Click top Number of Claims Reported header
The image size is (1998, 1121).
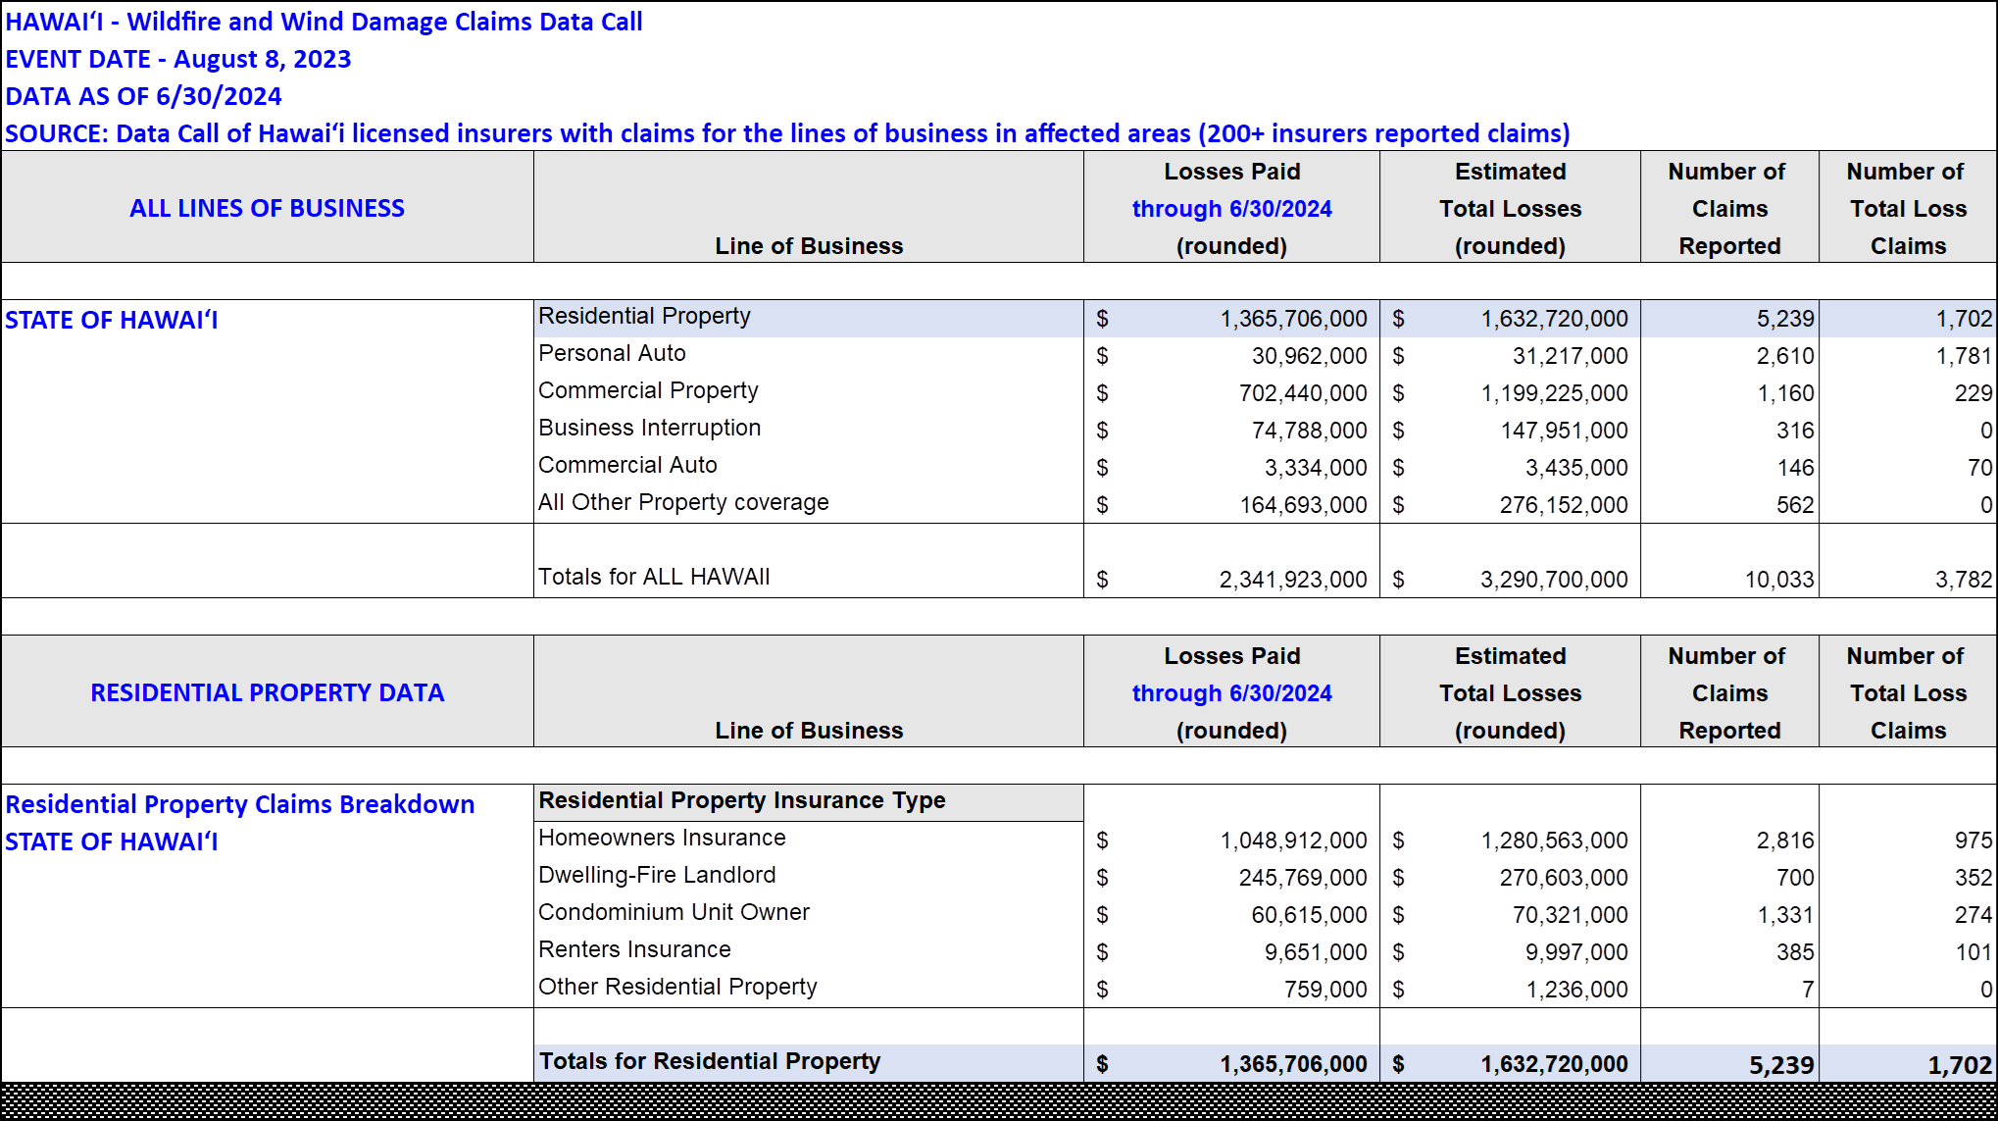click(1728, 208)
